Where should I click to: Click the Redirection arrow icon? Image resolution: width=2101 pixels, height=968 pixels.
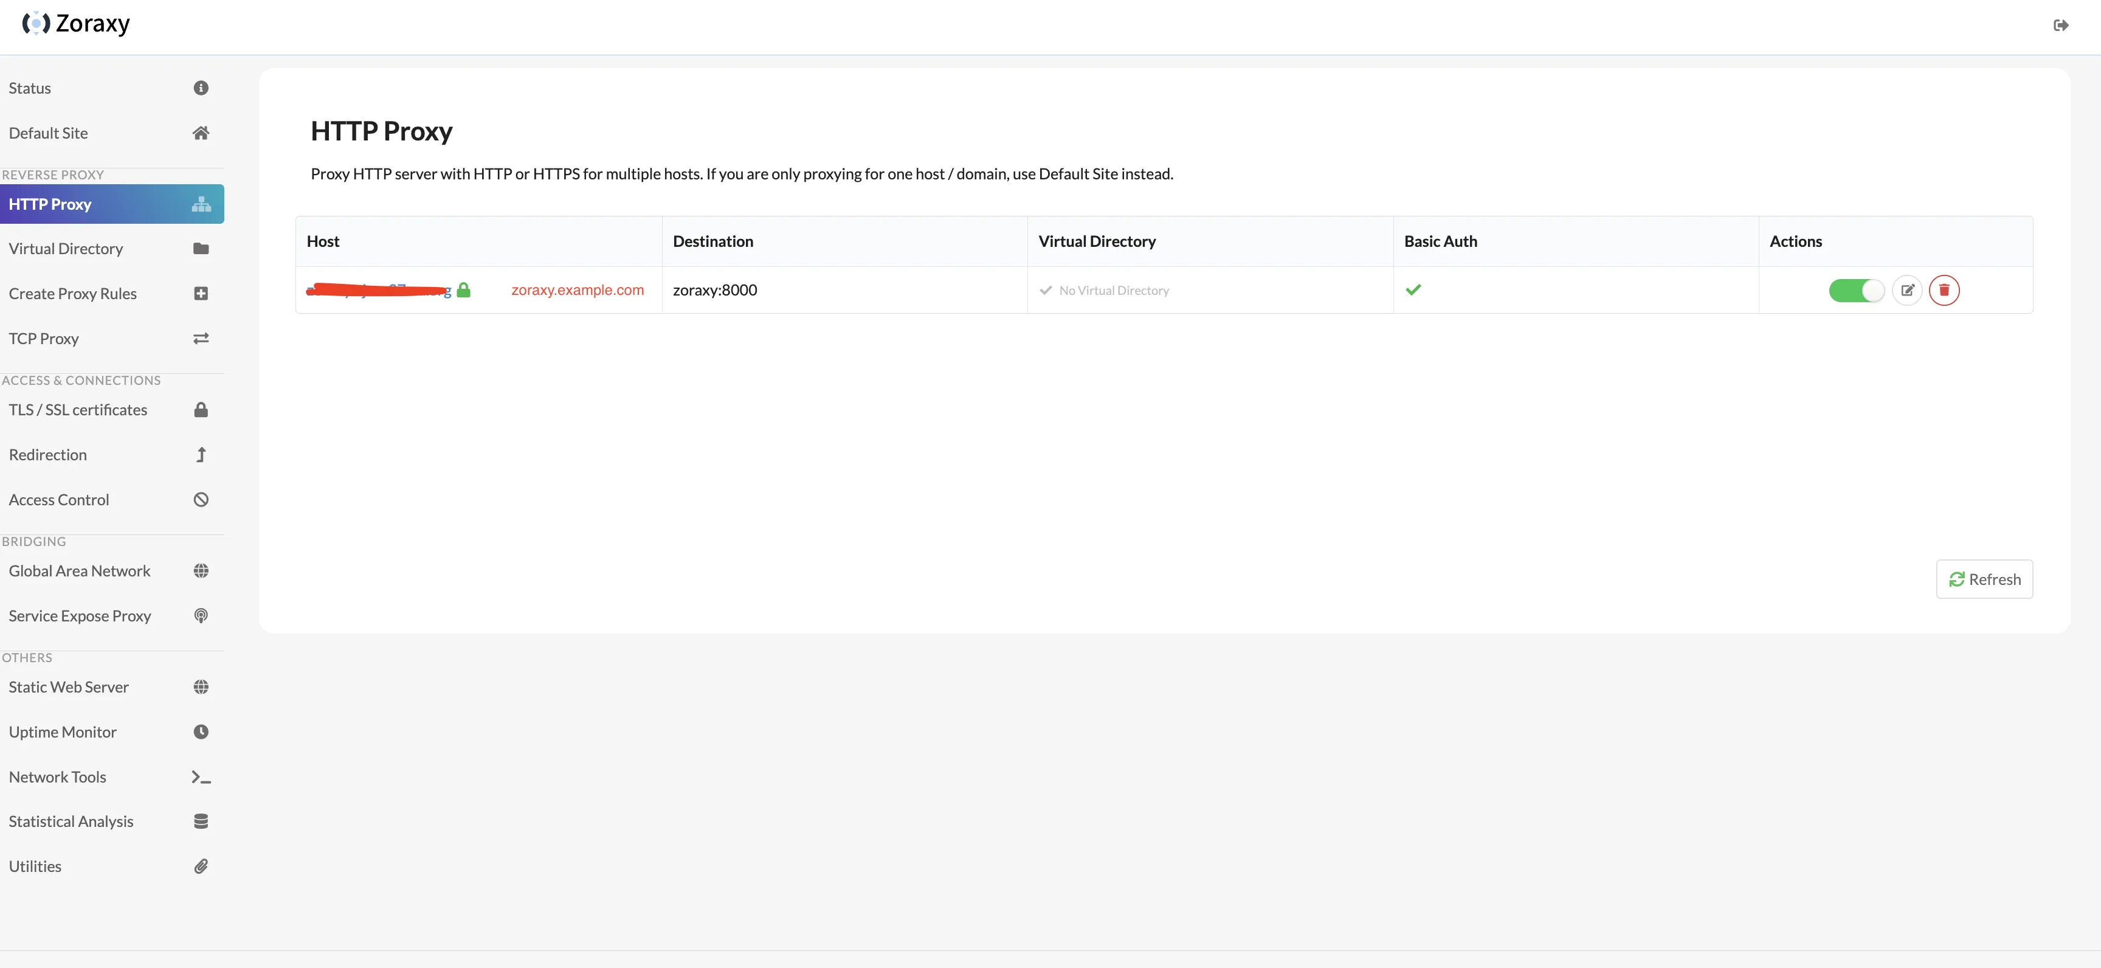click(201, 454)
